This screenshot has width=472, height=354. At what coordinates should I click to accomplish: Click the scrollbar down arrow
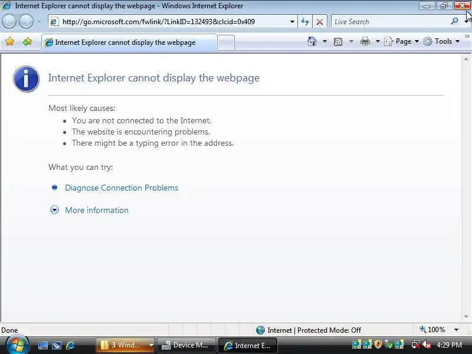[x=466, y=316]
